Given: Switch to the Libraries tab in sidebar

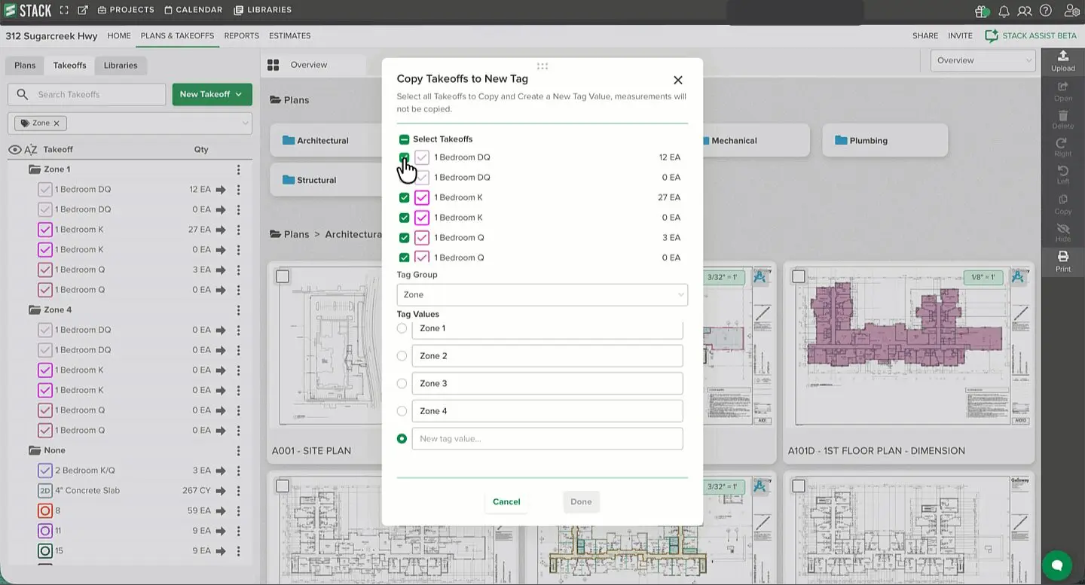Looking at the screenshot, I should tap(121, 66).
